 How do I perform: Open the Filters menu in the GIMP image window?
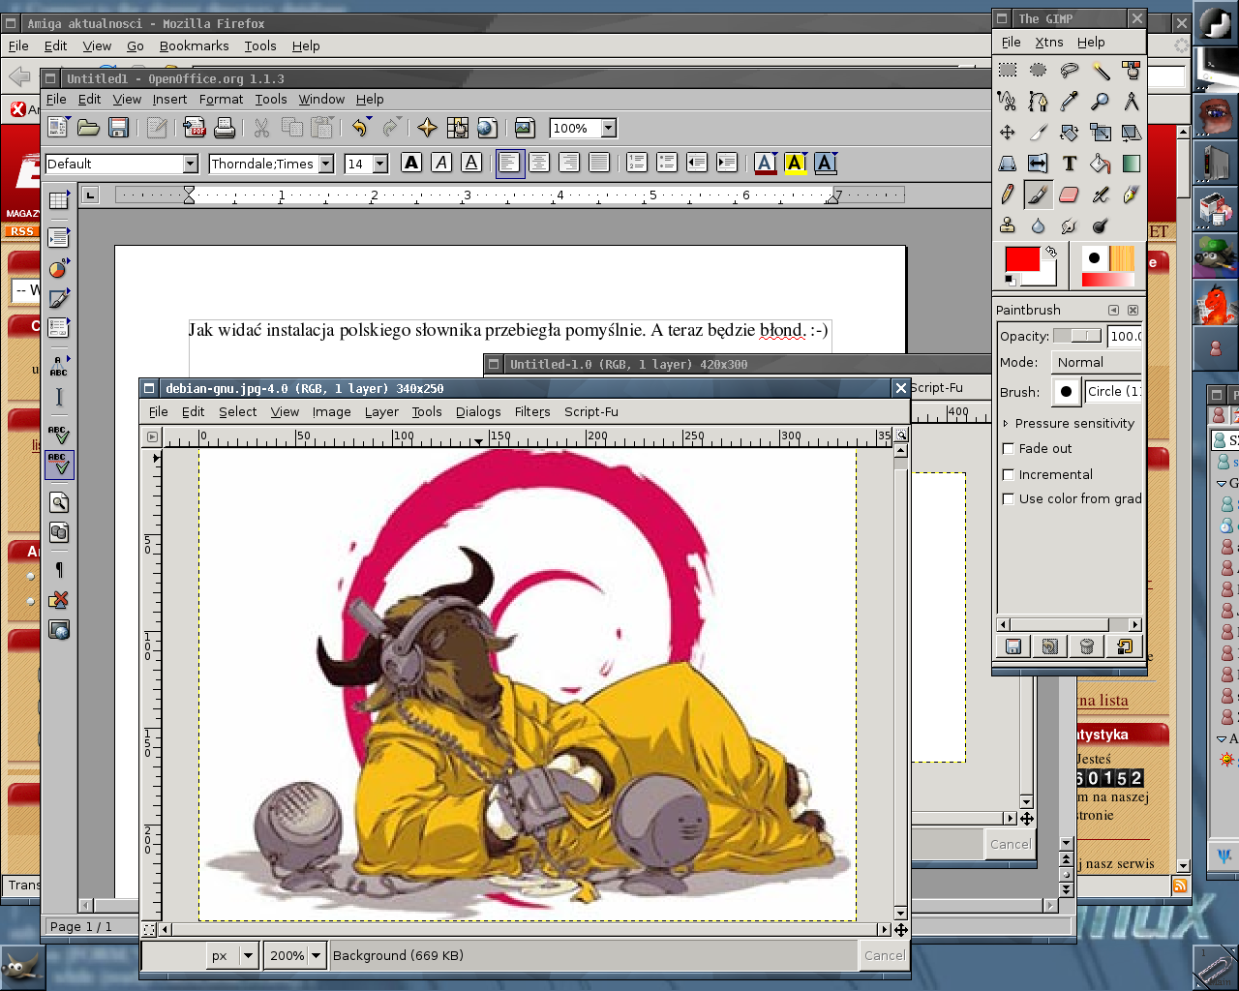(531, 412)
